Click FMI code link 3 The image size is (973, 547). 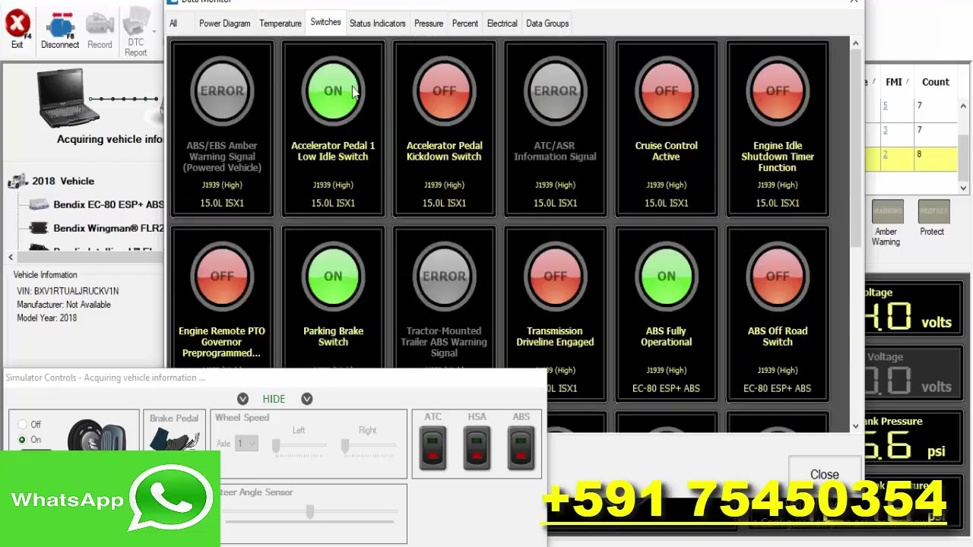click(885, 130)
